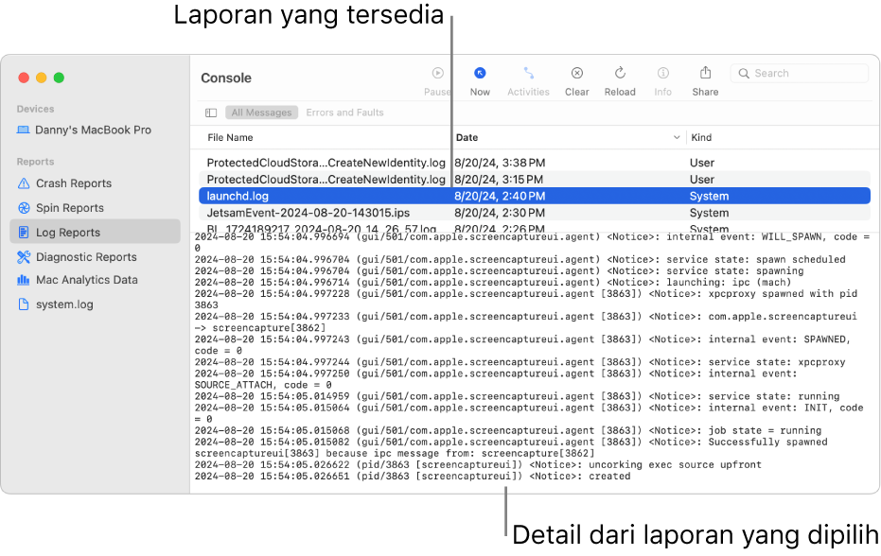Click in the Search field
The height and width of the screenshot is (556, 881).
tap(799, 73)
